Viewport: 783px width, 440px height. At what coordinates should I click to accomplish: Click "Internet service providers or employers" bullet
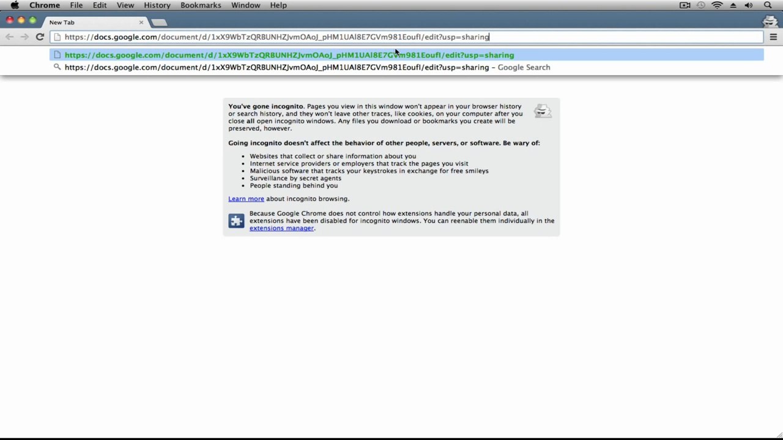pyautogui.click(x=358, y=164)
